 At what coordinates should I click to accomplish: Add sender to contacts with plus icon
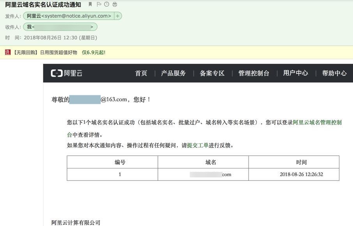(118, 16)
